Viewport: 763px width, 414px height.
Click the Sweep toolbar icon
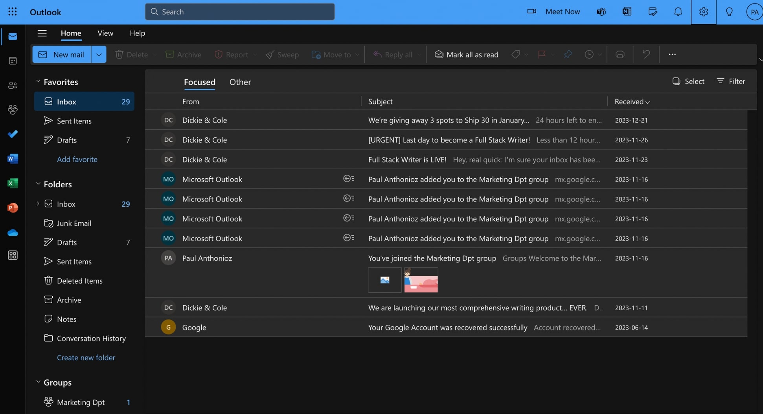(x=269, y=54)
